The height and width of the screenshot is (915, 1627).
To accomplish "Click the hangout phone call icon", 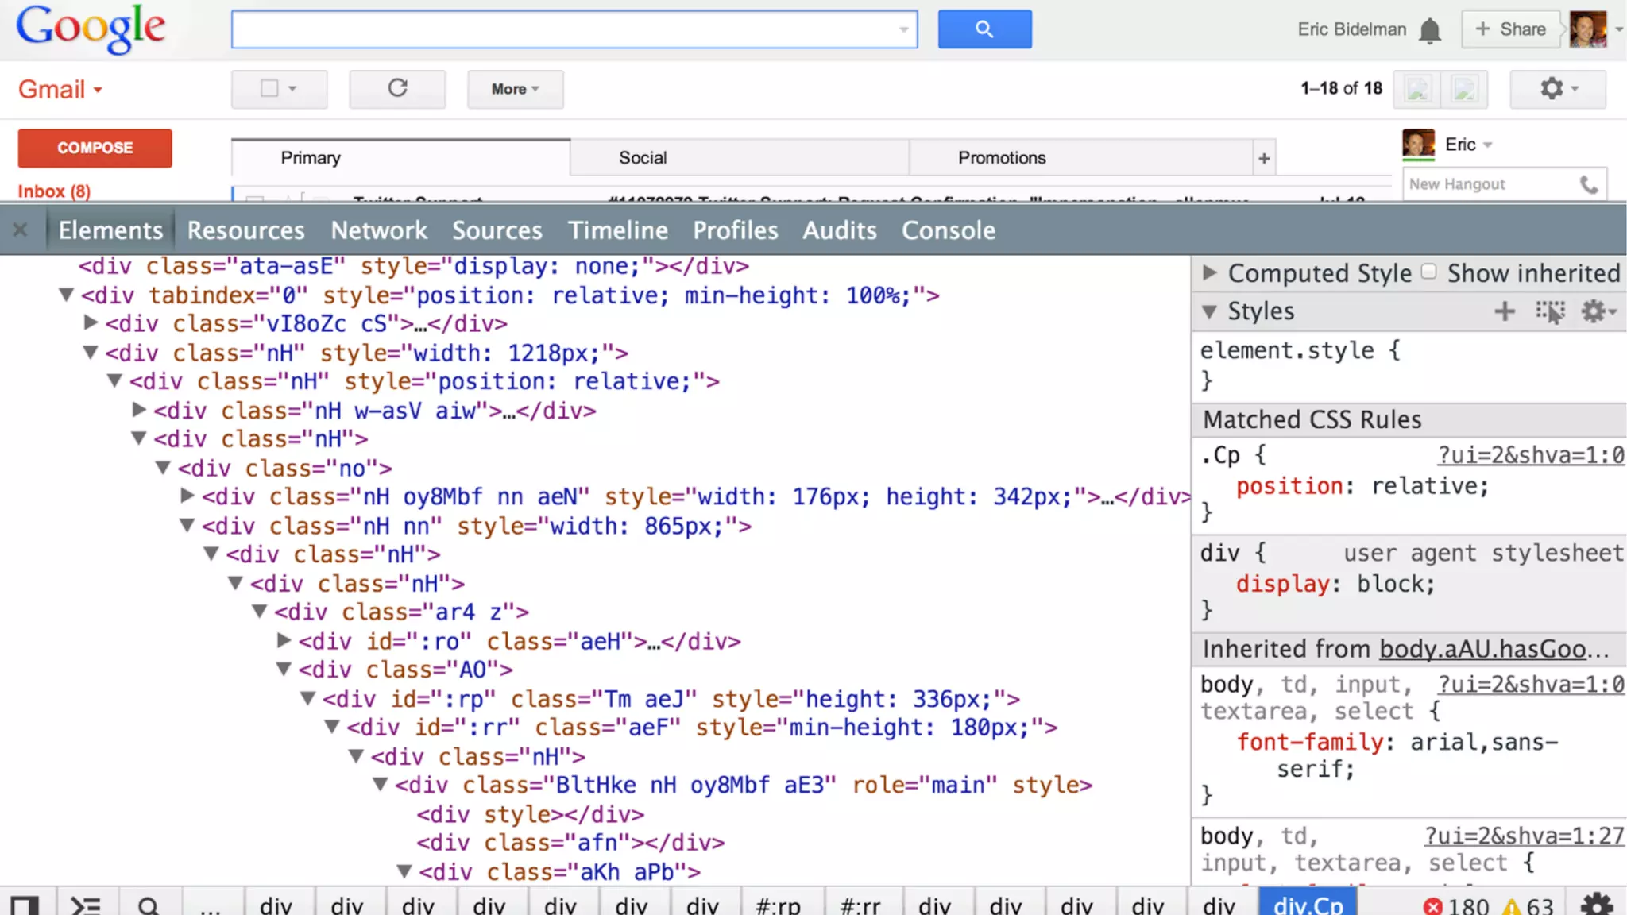I will pos(1589,184).
